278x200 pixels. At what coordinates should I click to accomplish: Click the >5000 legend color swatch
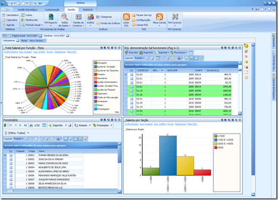(x=215, y=147)
